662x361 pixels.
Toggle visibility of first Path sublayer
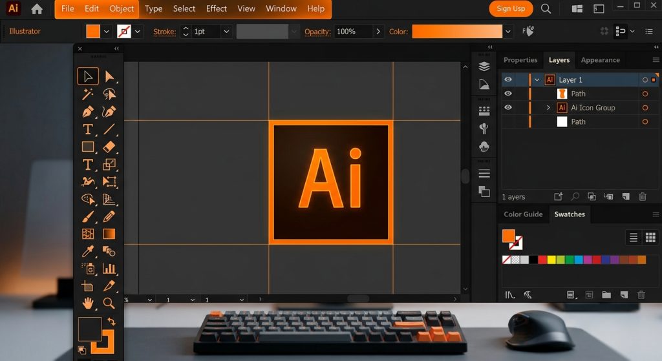pos(508,93)
